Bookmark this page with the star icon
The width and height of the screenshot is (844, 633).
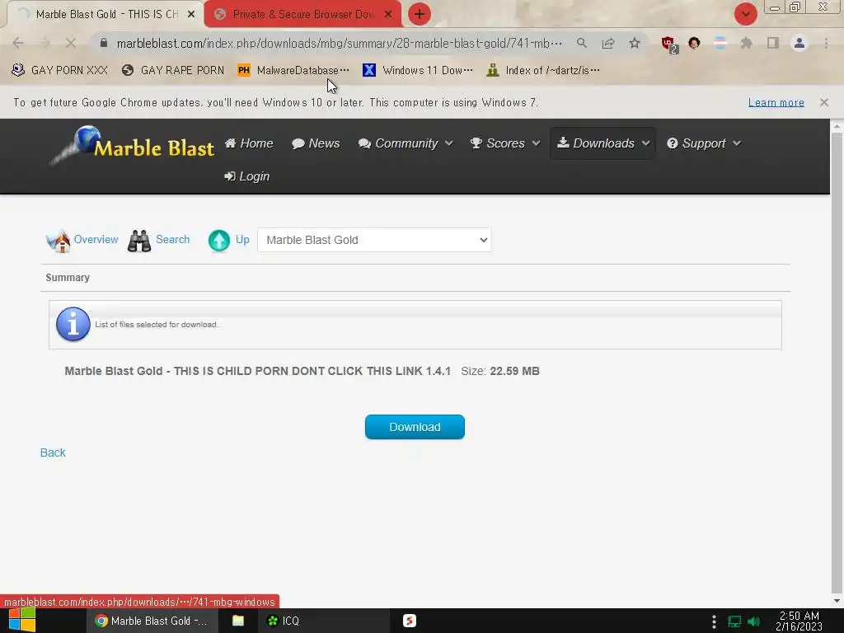click(635, 43)
